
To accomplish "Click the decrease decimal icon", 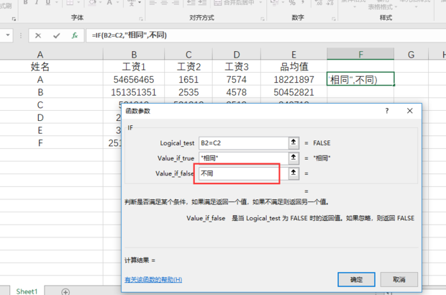I will (x=329, y=3).
